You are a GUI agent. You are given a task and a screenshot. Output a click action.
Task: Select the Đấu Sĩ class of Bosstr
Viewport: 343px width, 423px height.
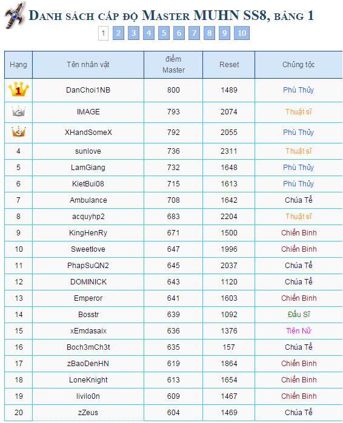(298, 314)
